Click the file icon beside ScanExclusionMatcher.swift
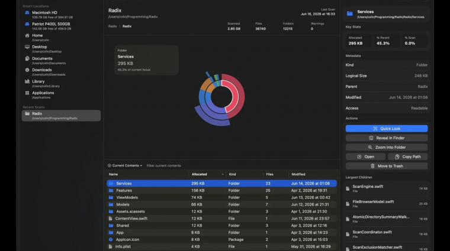This screenshot has height=251, width=450. tap(348, 249)
